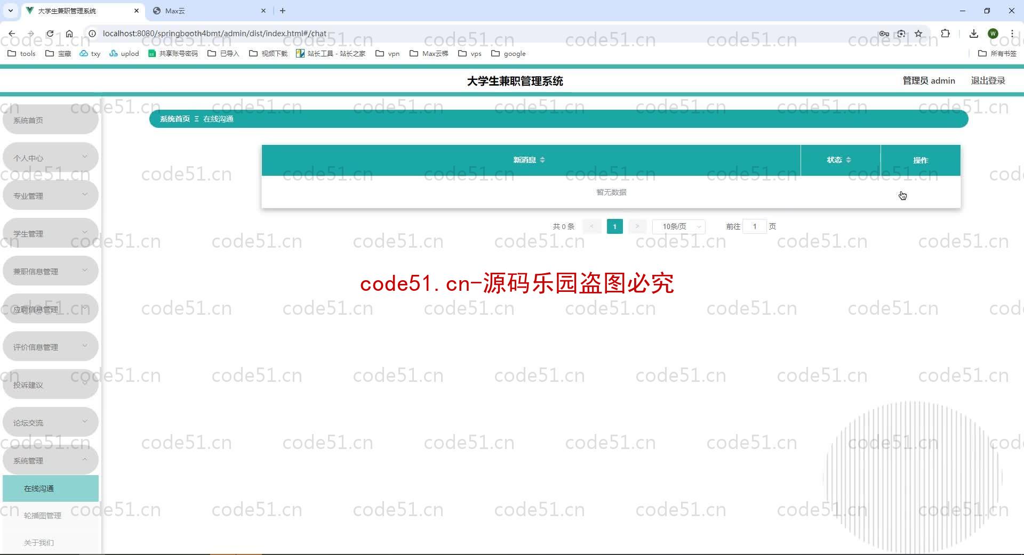Open the uplod bookmark
Viewport: 1024px width, 555px height.
pos(124,53)
